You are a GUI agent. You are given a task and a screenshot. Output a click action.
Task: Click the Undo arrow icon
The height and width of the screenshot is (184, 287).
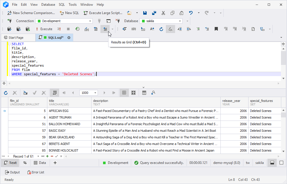pyautogui.click(x=191, y=13)
